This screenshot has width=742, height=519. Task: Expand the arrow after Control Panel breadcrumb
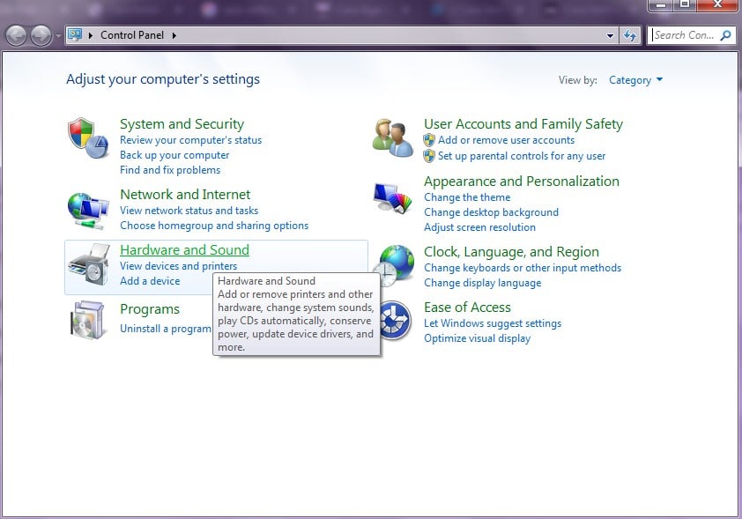point(174,35)
